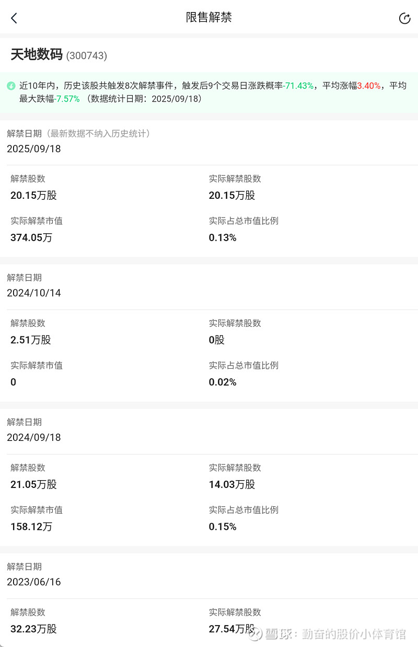Select the value 2.51万股

click(x=31, y=340)
